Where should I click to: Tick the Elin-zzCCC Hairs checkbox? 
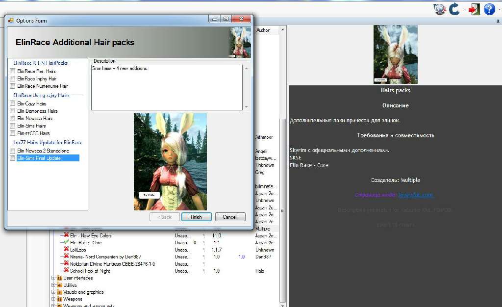click(12, 133)
